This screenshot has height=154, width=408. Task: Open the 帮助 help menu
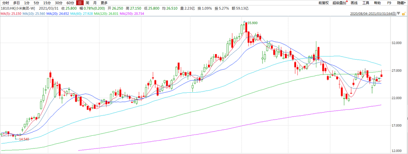[377, 3]
